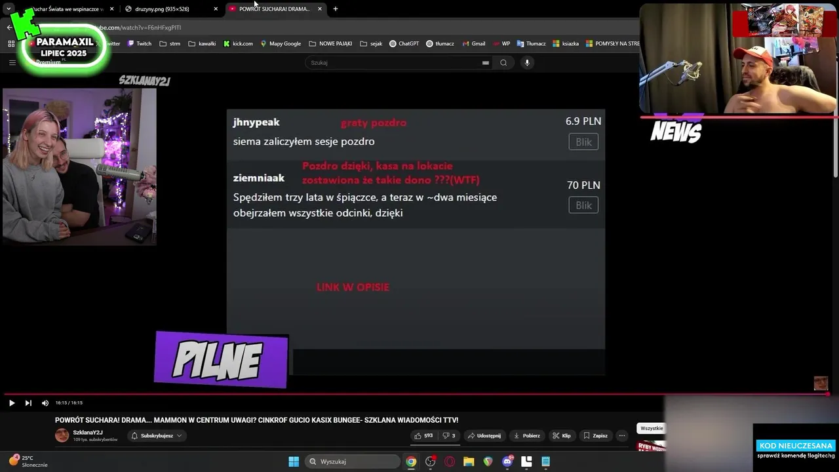Open File Explorer from the taskbar

tap(469, 462)
